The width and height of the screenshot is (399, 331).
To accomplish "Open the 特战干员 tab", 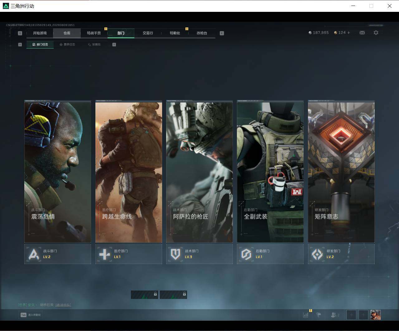I will (x=94, y=33).
